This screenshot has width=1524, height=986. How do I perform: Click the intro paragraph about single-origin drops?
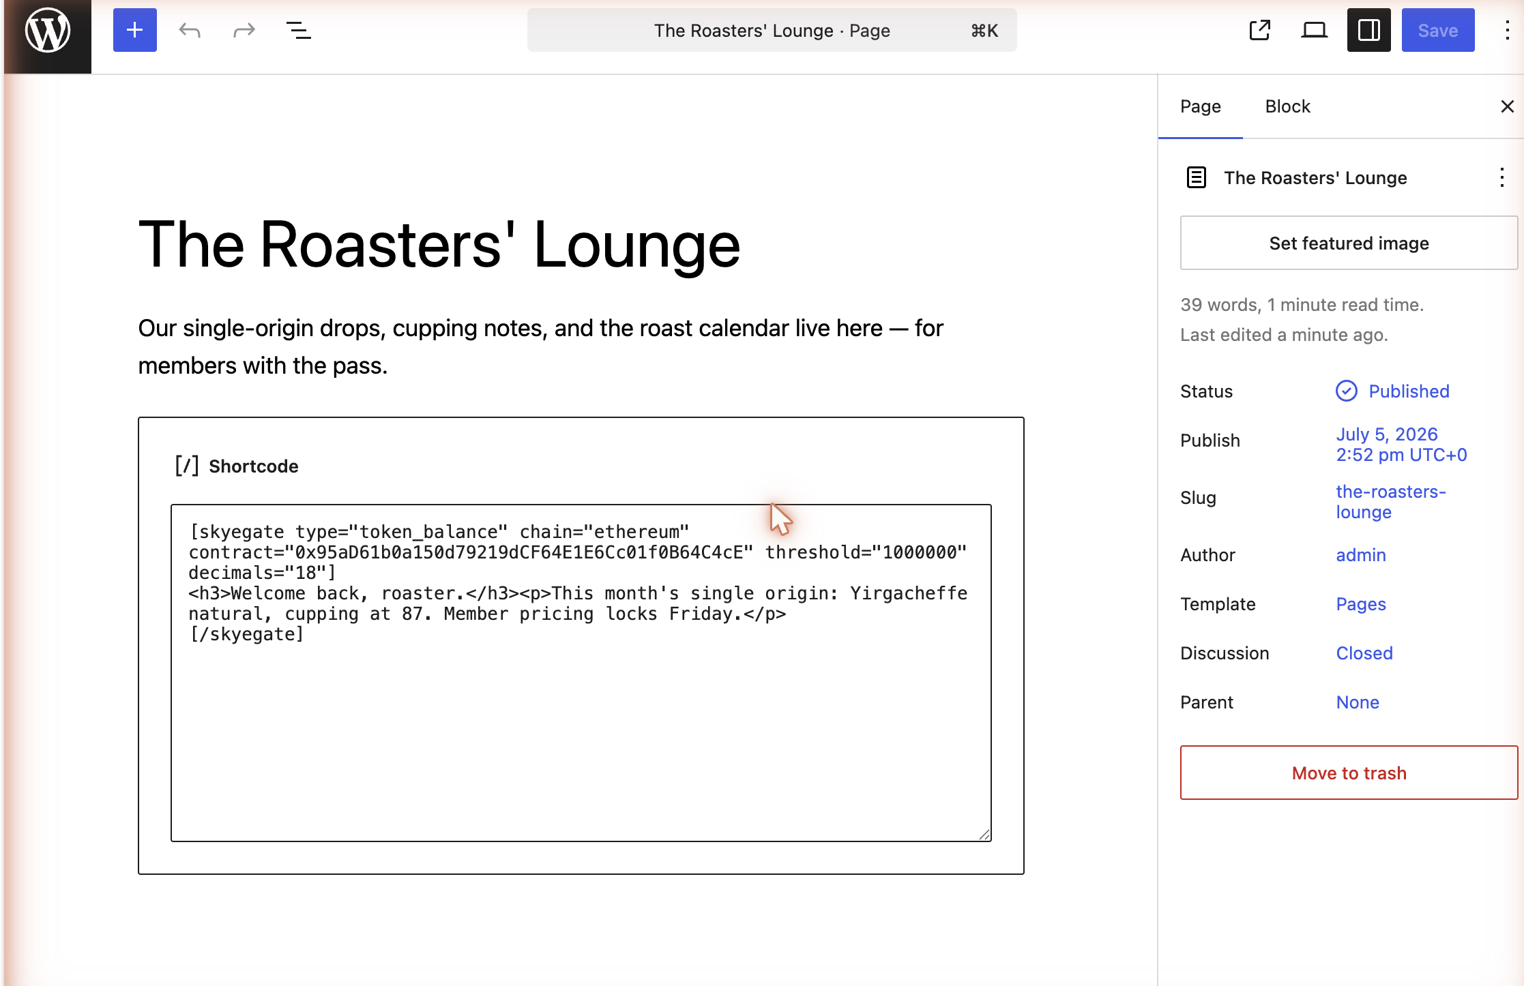[x=540, y=347]
